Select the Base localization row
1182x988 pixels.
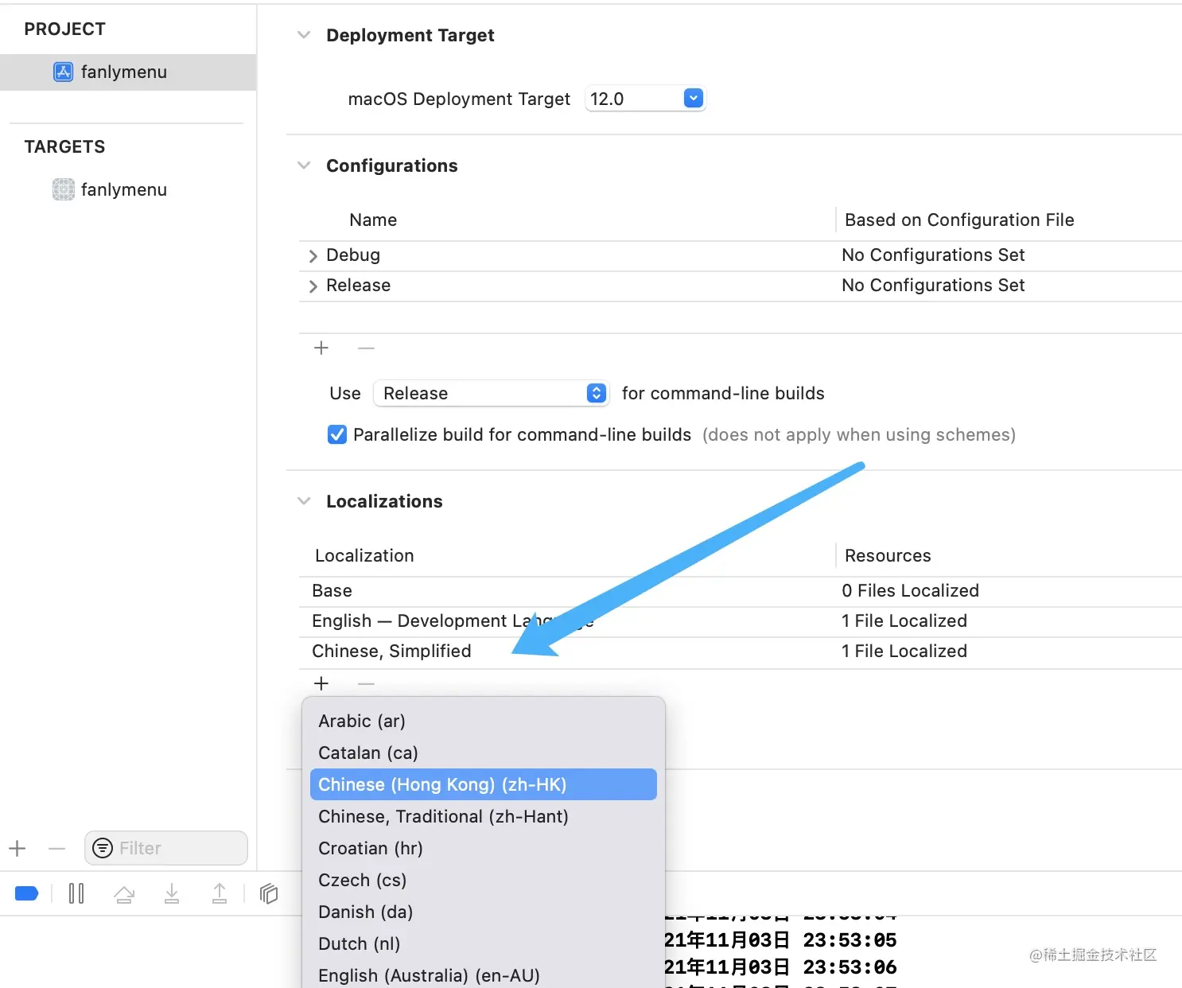(741, 591)
